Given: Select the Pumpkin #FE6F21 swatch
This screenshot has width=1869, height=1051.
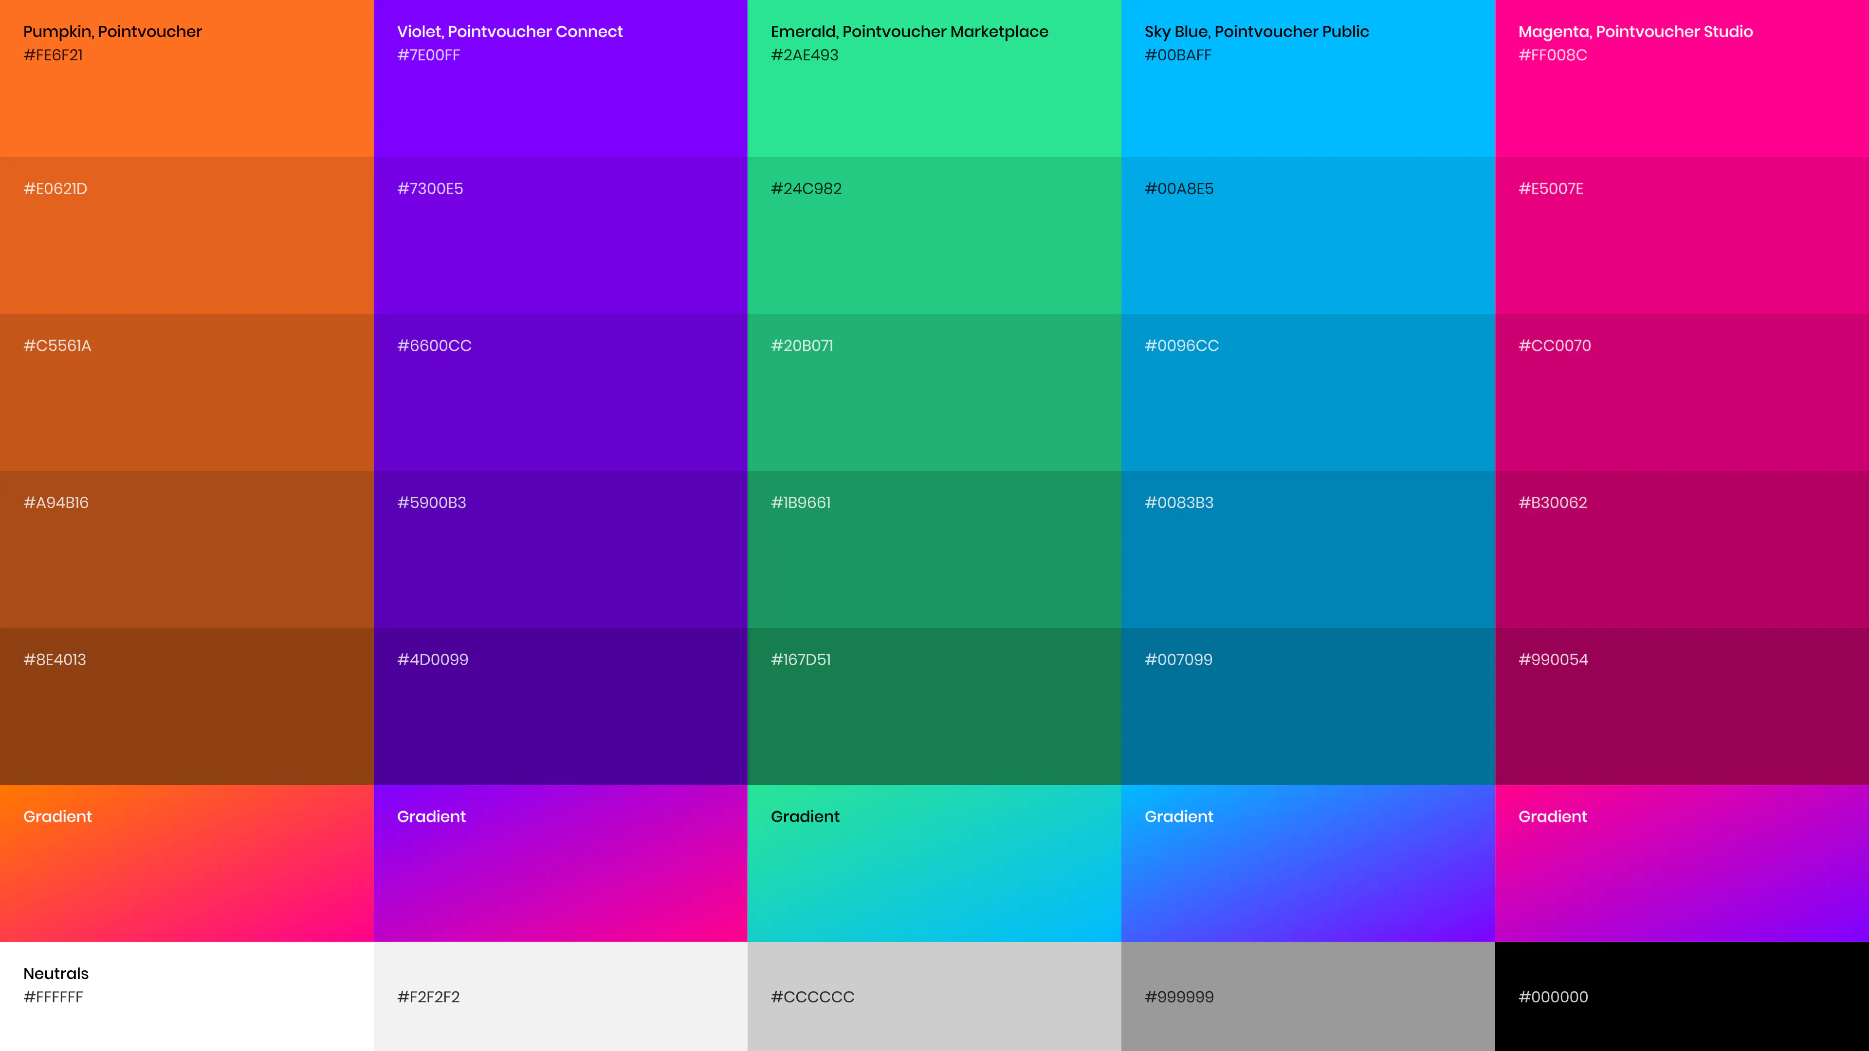Looking at the screenshot, I should pyautogui.click(x=186, y=78).
